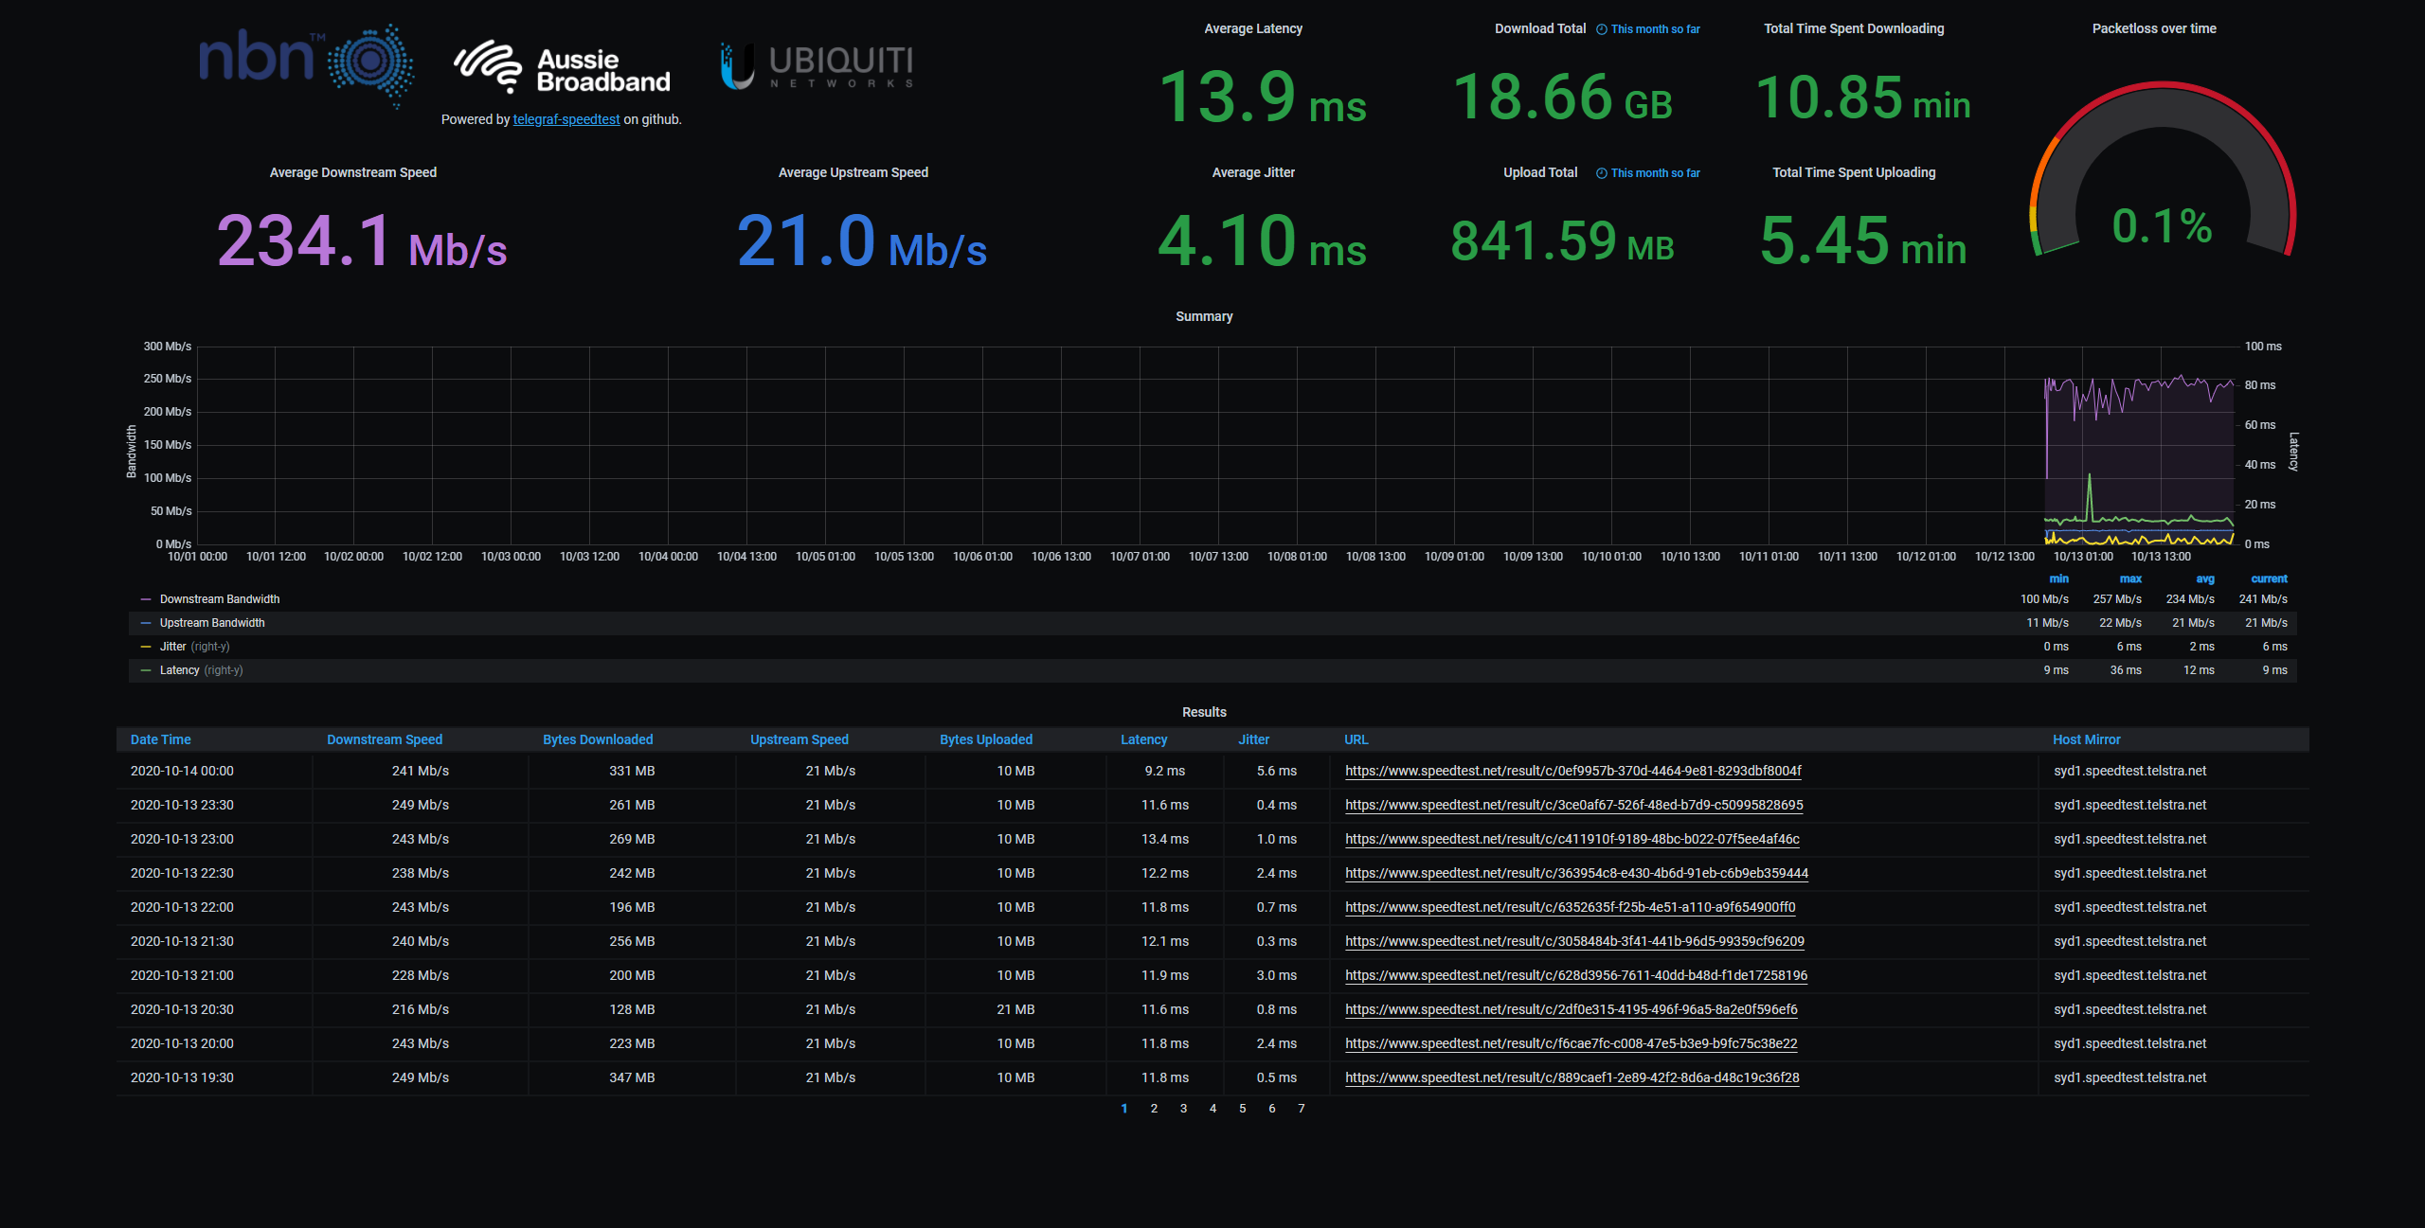Click yellow Jitter legend color swatch
The height and width of the screenshot is (1228, 2425).
[x=146, y=647]
